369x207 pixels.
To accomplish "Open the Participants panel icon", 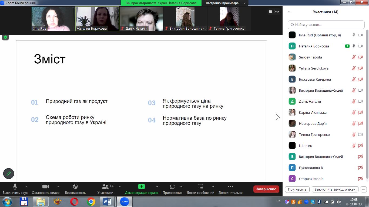I will [105, 187].
